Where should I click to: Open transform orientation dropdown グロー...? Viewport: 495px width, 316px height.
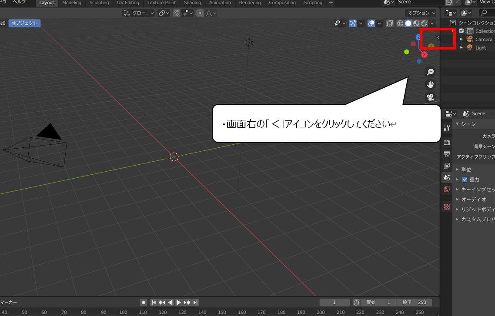[x=138, y=13]
